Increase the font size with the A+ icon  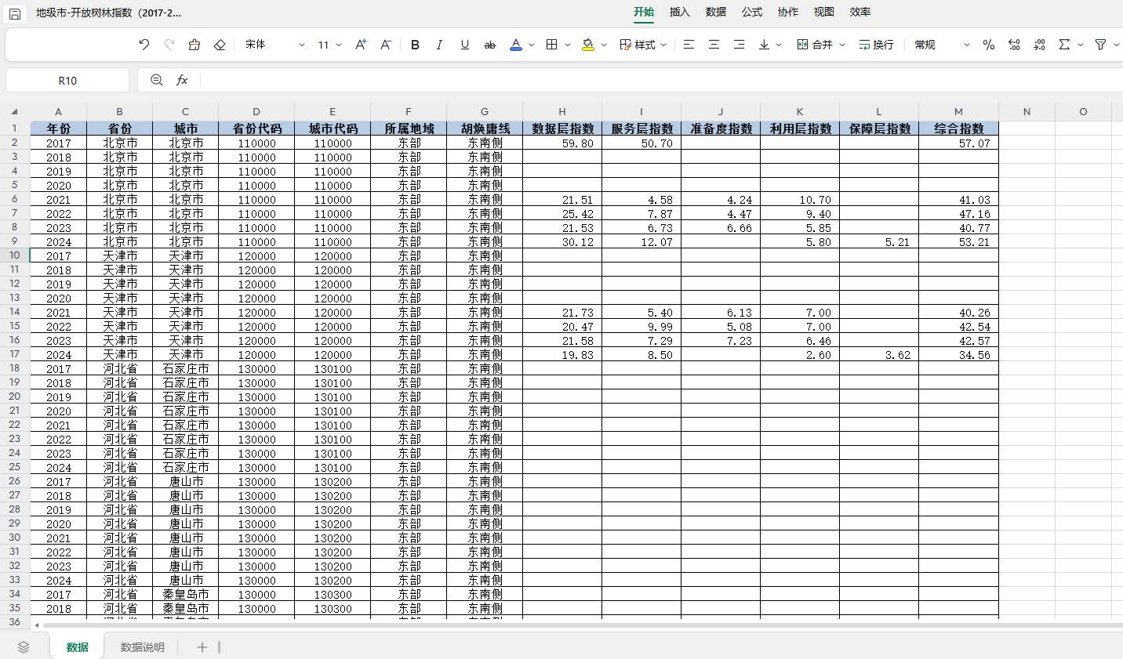pos(361,45)
